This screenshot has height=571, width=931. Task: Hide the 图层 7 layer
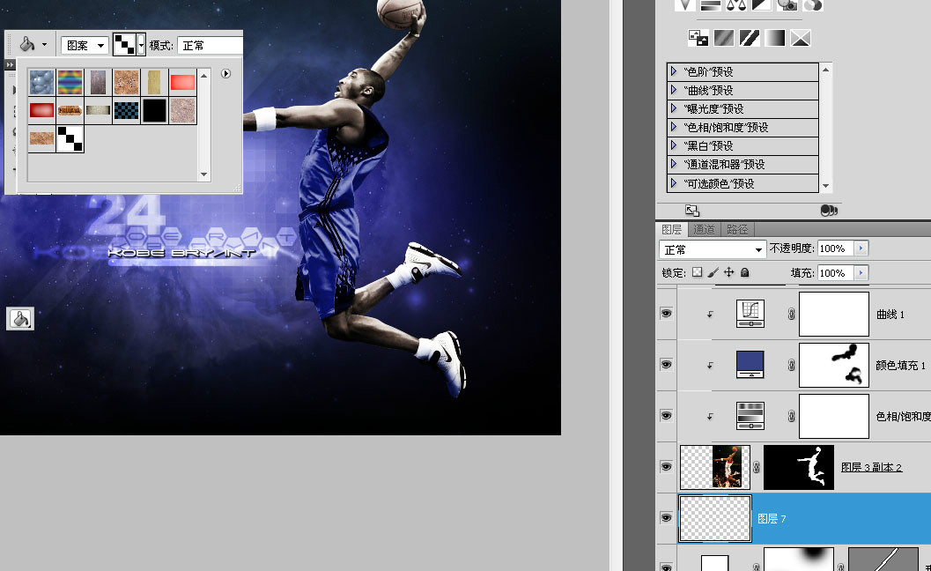pyautogui.click(x=666, y=517)
